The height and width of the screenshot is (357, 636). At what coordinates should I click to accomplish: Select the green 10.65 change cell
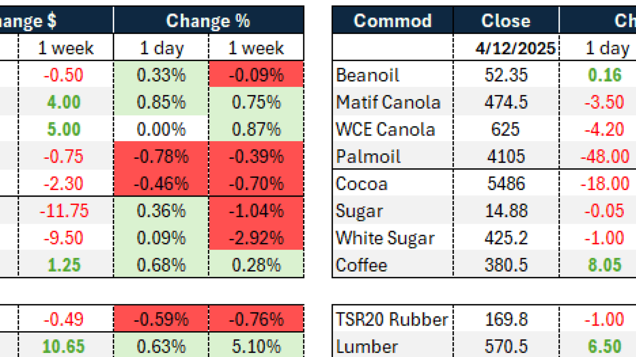64,346
